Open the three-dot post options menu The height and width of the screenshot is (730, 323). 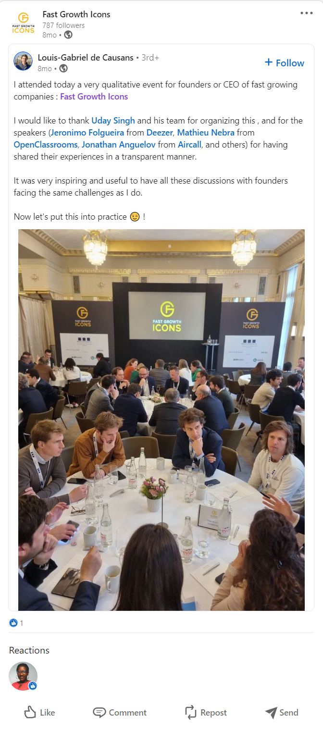click(306, 13)
